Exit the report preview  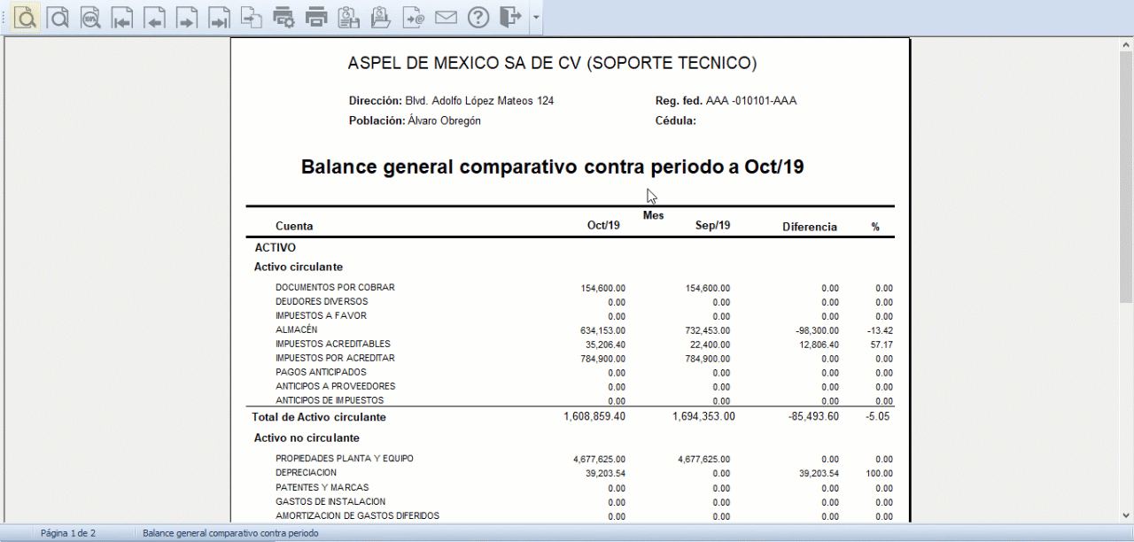click(510, 17)
